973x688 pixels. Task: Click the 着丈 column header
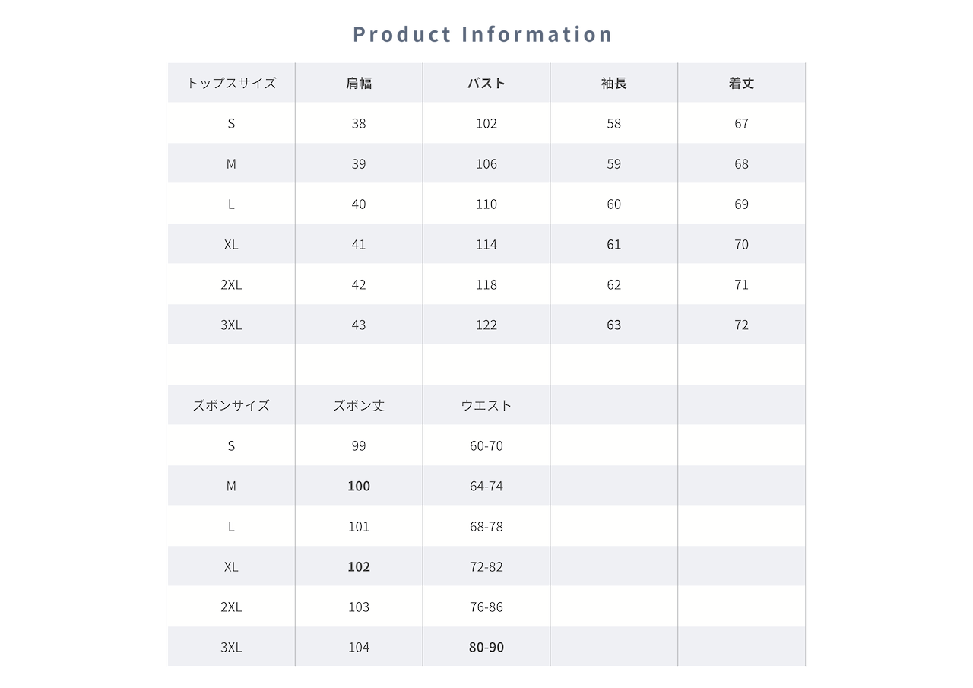point(742,83)
